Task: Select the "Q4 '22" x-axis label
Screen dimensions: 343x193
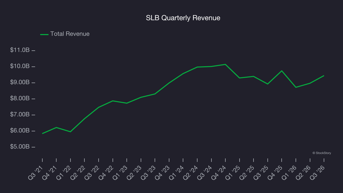Action: click(x=106, y=173)
